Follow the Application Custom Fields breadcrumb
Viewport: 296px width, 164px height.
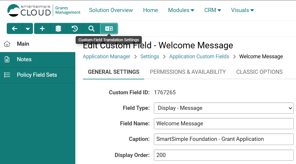pos(199,57)
